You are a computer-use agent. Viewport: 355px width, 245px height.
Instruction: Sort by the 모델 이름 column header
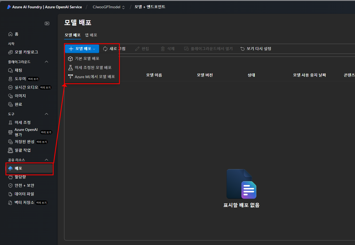pyautogui.click(x=154, y=75)
